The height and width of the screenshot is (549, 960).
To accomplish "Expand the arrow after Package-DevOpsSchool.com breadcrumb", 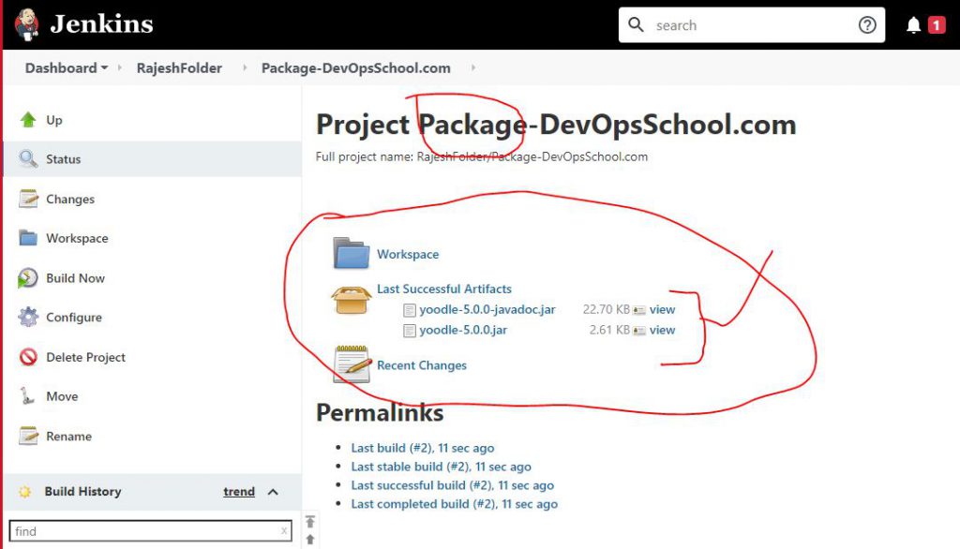I will (472, 68).
